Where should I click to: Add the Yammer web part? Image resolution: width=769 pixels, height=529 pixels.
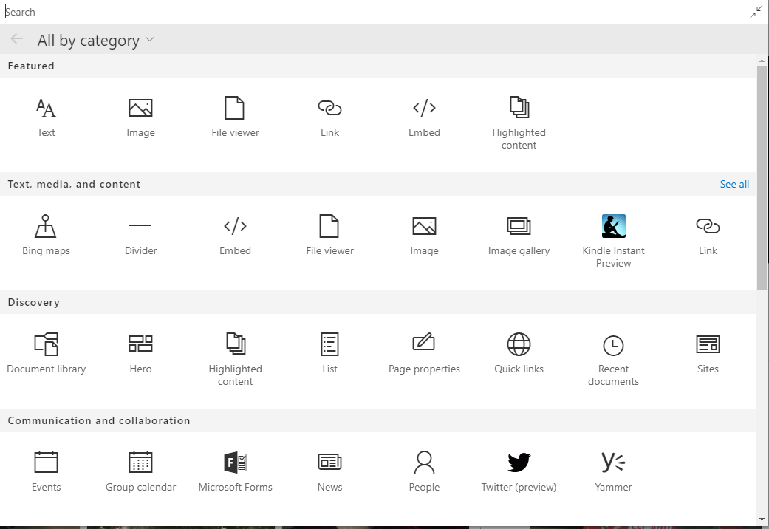[613, 471]
